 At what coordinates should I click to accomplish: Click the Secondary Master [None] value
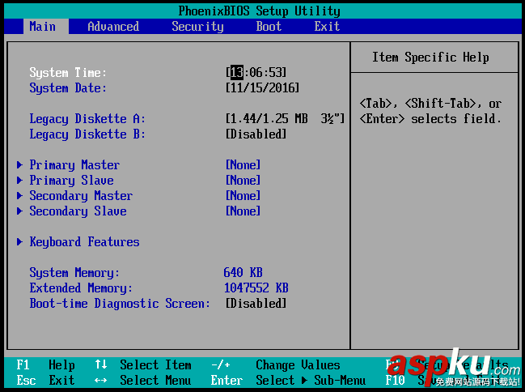coord(243,196)
